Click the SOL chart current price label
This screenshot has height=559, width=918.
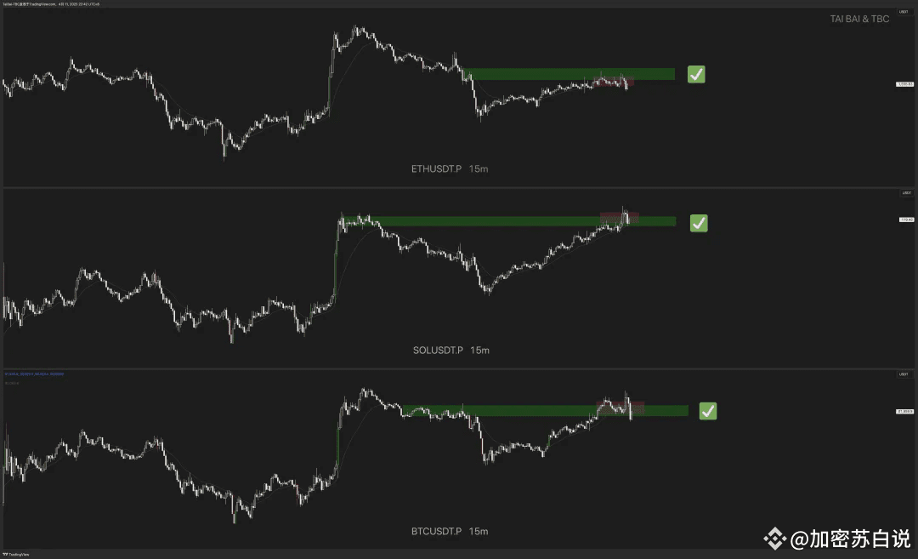click(906, 220)
